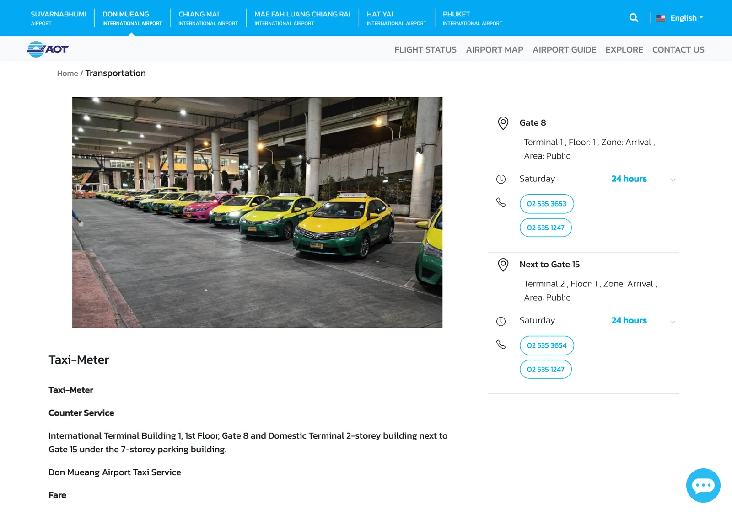
Task: Open the Airport Map menu
Action: (x=495, y=49)
